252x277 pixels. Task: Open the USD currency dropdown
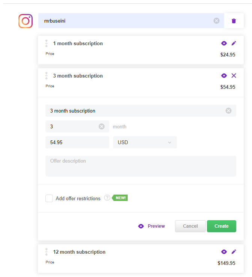(145, 142)
